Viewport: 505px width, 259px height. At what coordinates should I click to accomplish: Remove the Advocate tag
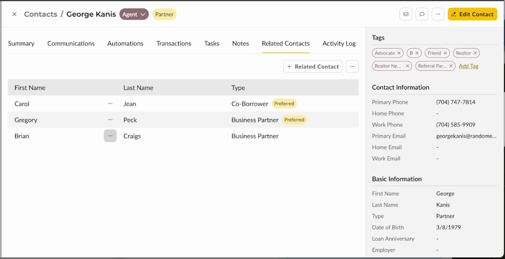tap(399, 53)
